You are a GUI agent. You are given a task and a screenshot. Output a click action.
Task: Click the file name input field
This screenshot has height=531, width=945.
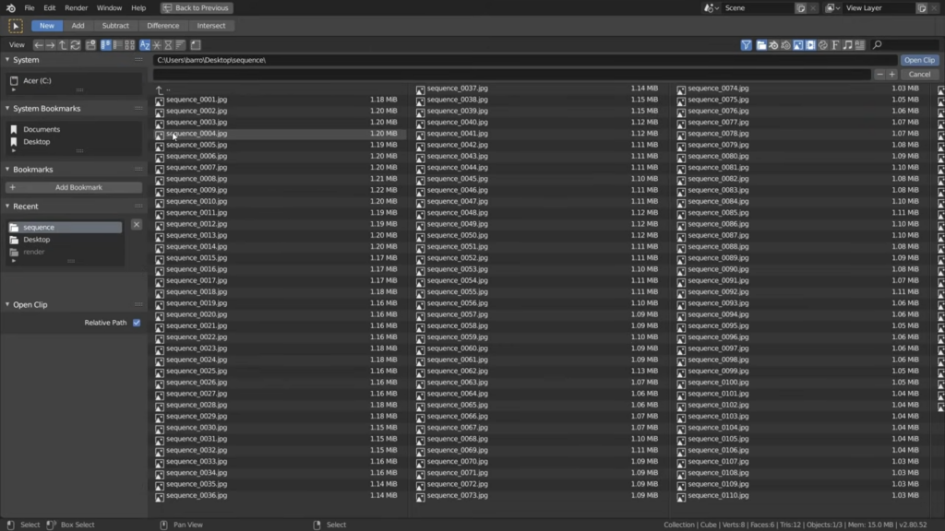click(x=511, y=74)
